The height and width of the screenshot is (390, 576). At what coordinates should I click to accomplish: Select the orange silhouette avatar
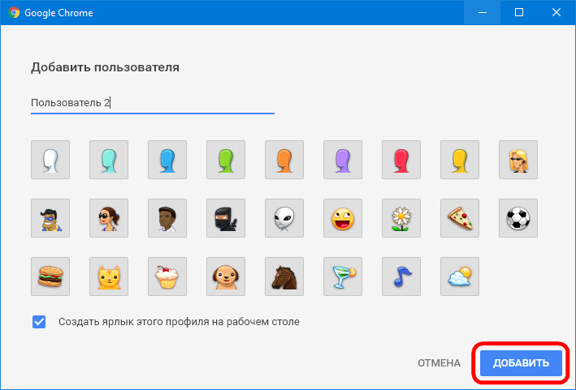pos(284,160)
